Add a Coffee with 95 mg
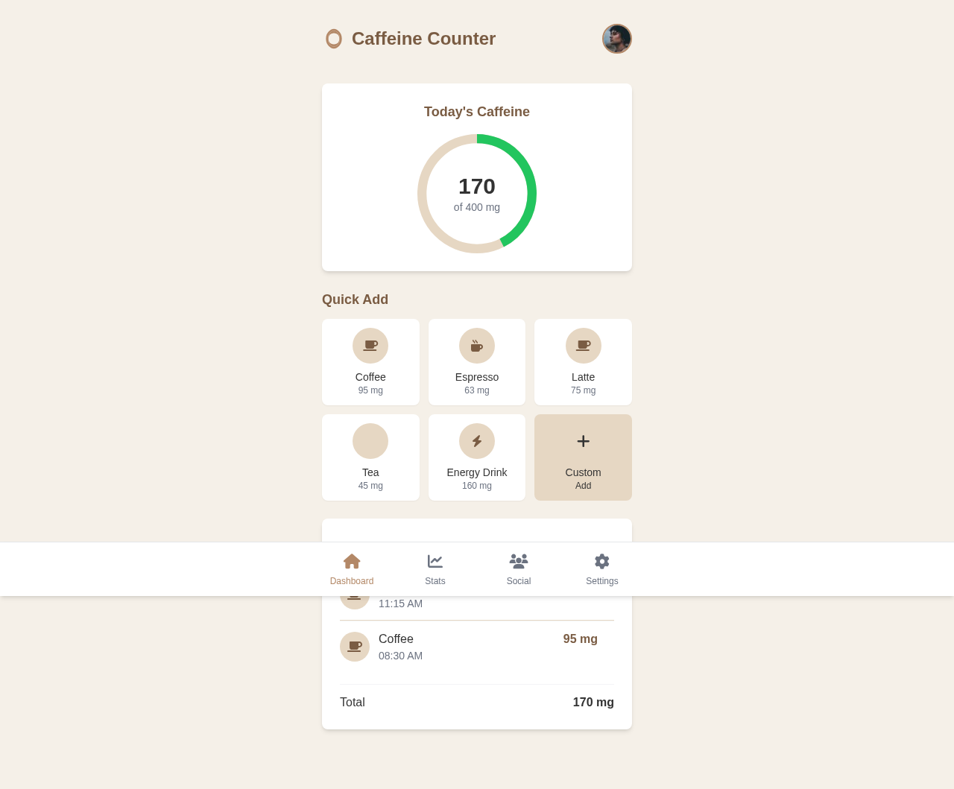This screenshot has width=954, height=789. (x=370, y=361)
